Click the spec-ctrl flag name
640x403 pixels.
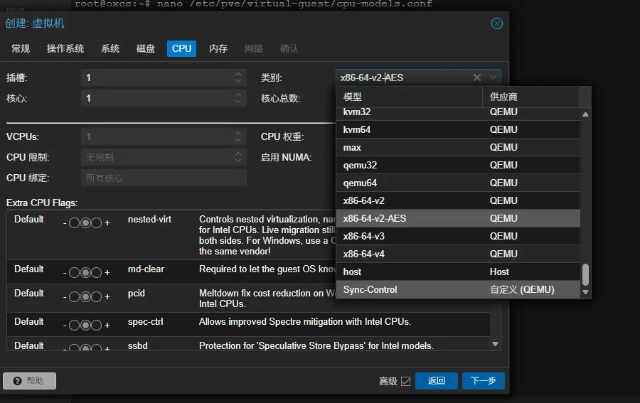pyautogui.click(x=145, y=322)
